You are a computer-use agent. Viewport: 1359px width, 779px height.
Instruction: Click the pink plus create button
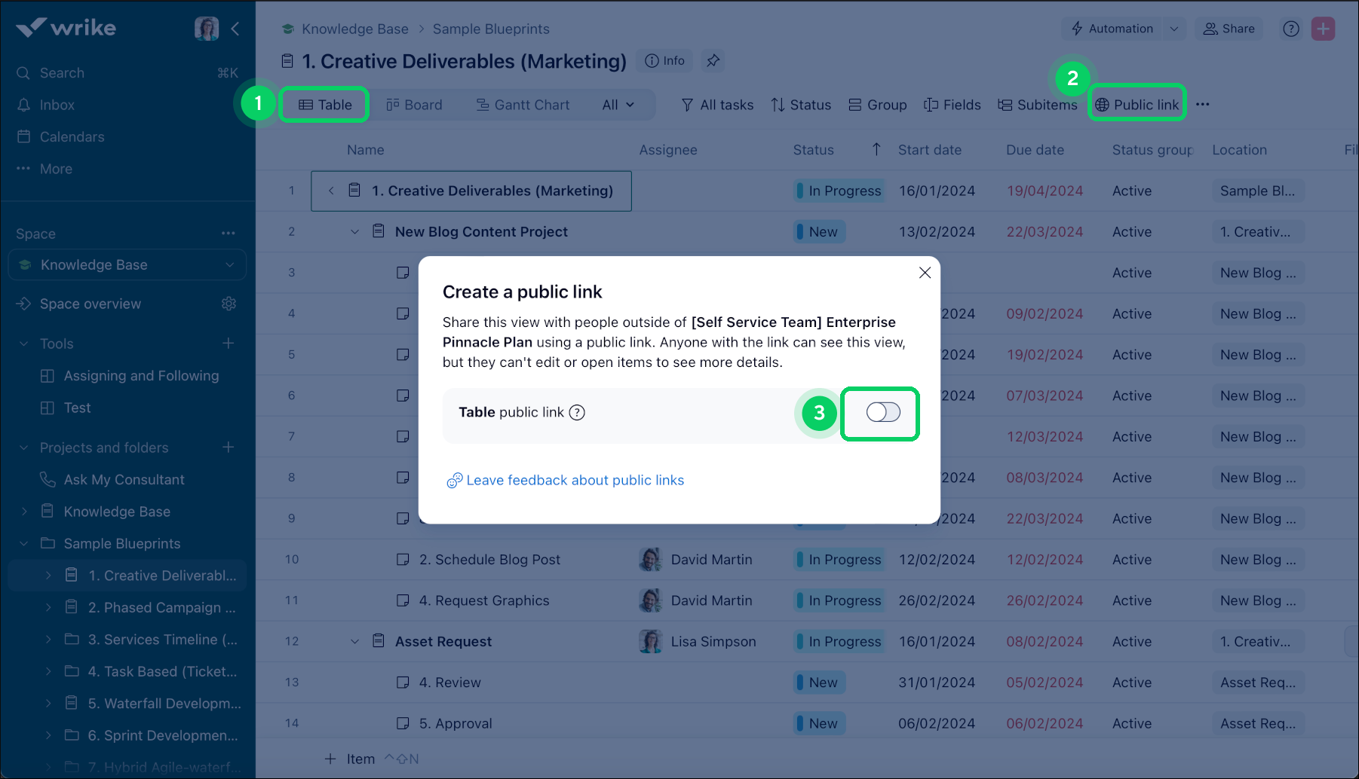pos(1323,29)
